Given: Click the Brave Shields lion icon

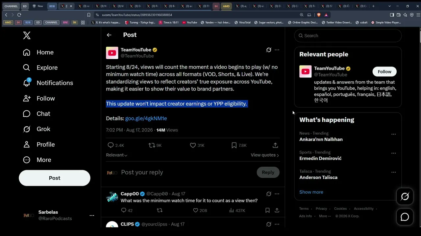Looking at the screenshot, I should pos(319,15).
